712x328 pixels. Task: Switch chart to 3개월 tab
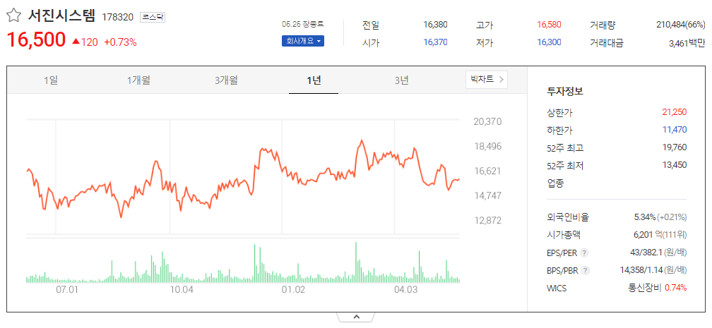coord(226,80)
